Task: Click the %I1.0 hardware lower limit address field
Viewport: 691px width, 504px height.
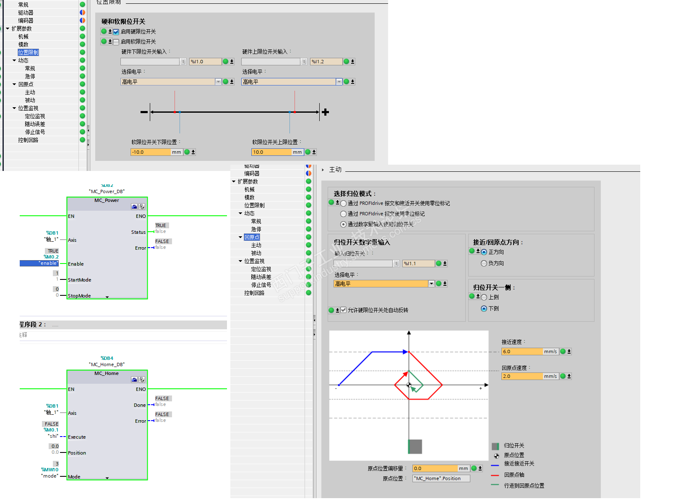Action: 205,62
